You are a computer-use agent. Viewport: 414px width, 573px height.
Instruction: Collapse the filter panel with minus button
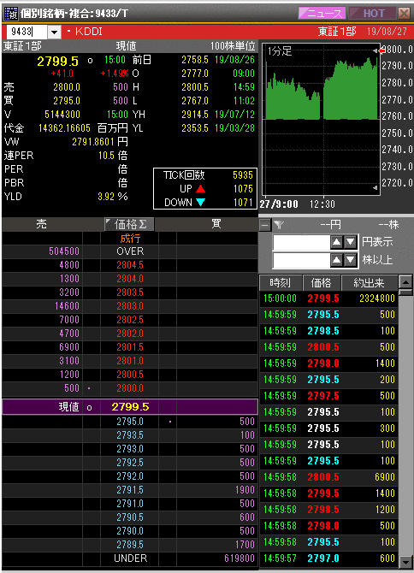click(265, 225)
